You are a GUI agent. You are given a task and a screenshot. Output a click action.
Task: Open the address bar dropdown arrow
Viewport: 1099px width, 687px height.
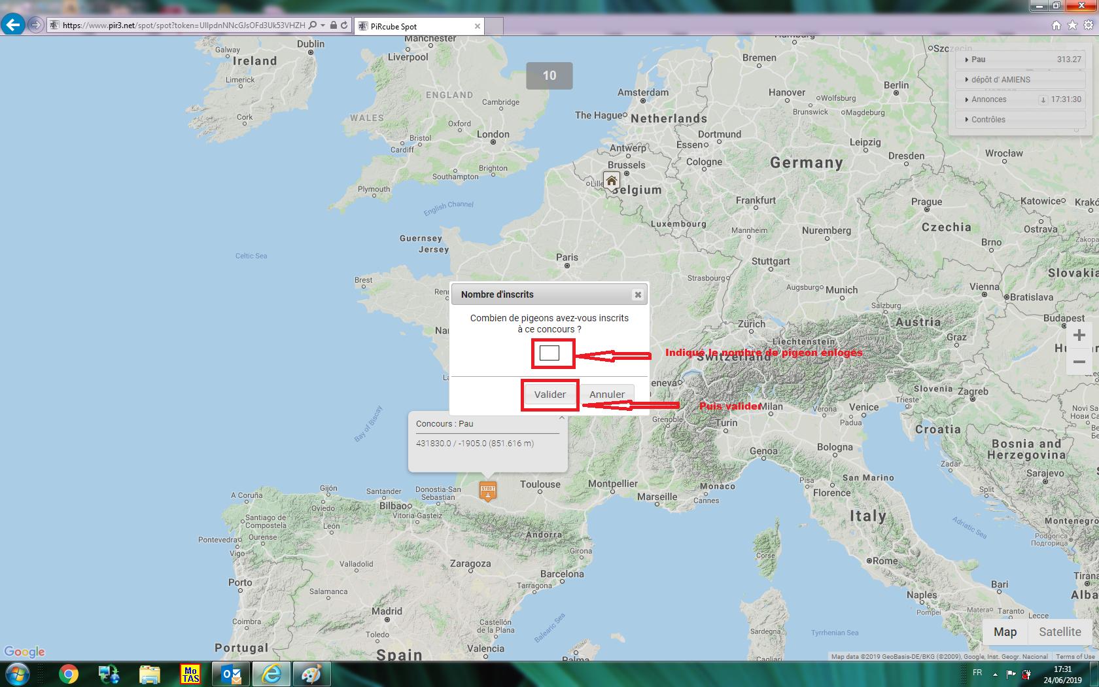point(323,26)
